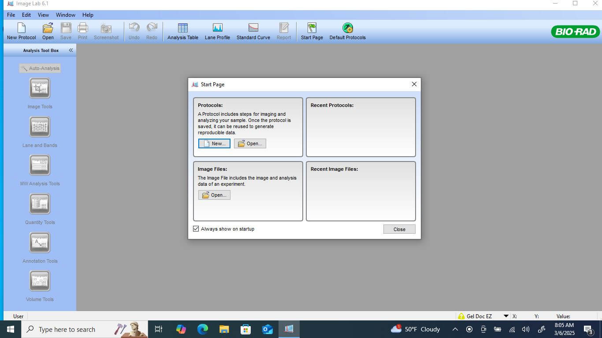Uncheck Always show on startup
The image size is (602, 338).
click(196, 229)
